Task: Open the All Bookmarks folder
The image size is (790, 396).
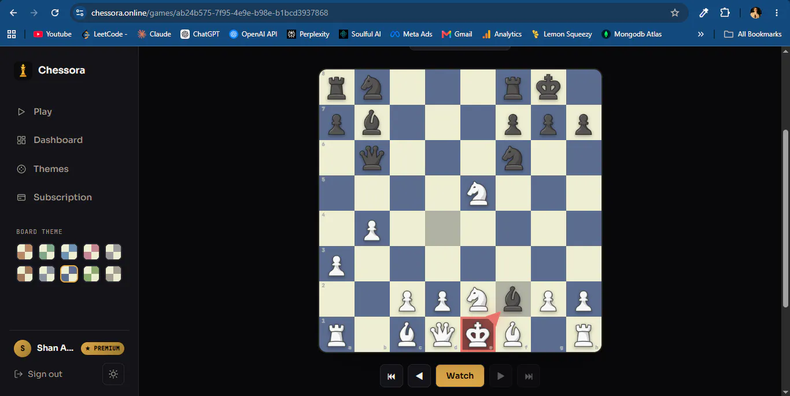Action: (753, 34)
